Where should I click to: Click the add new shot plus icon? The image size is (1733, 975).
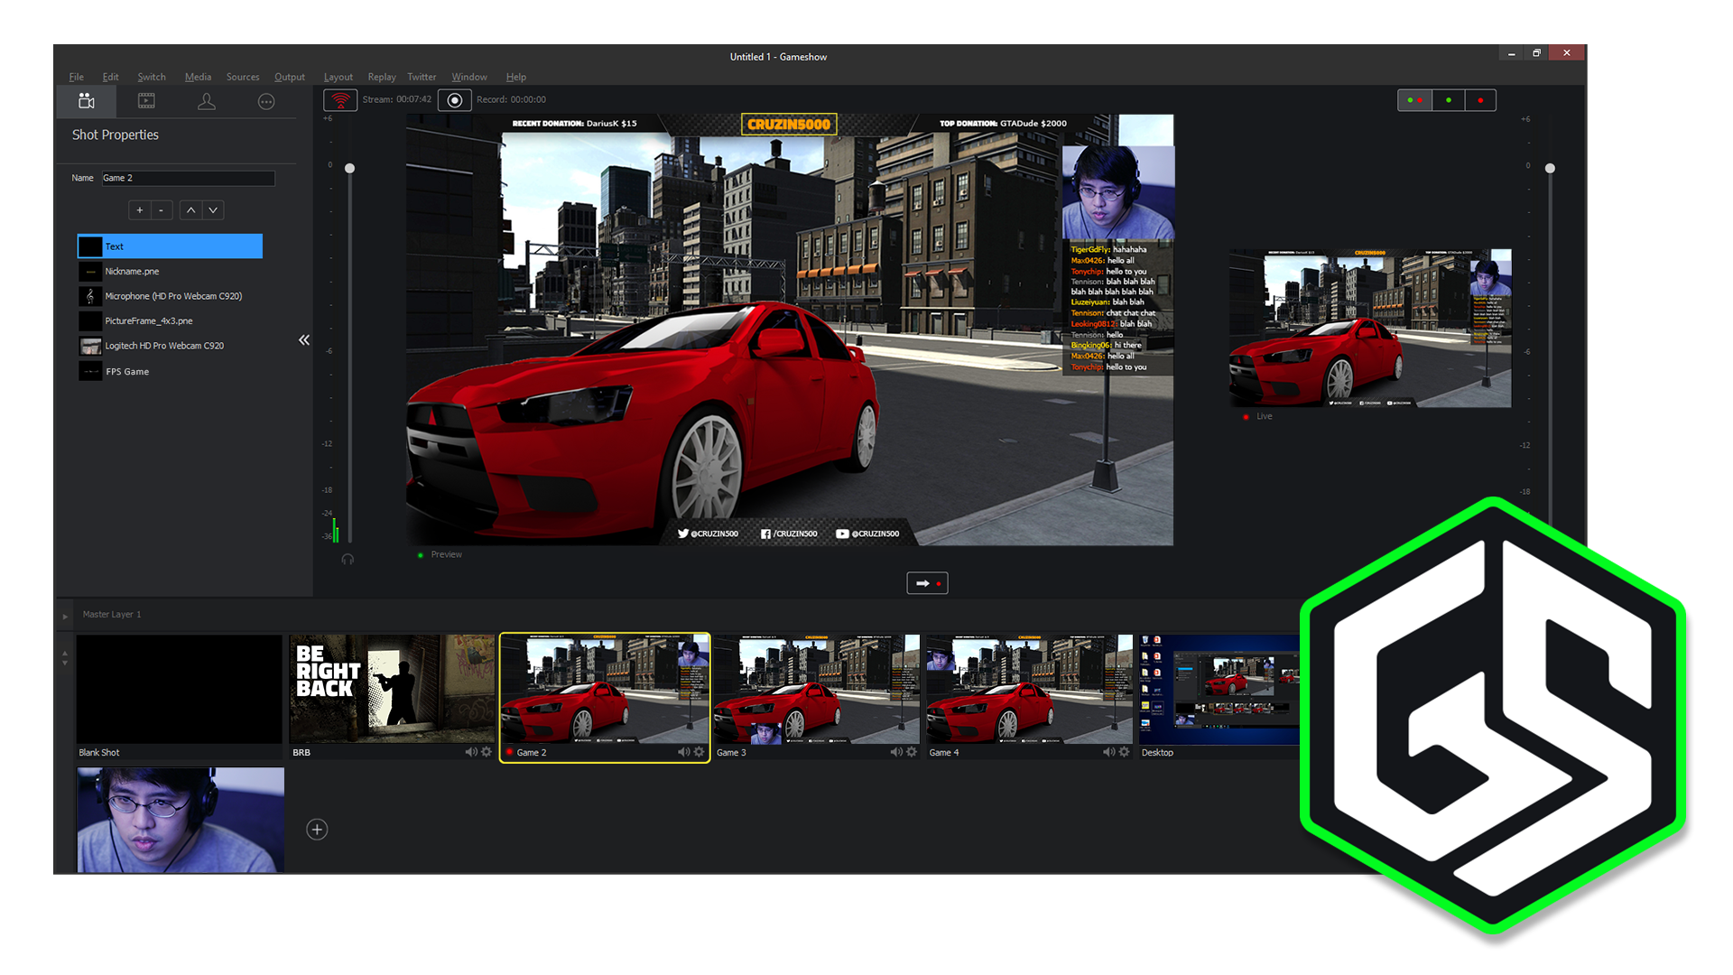click(317, 830)
